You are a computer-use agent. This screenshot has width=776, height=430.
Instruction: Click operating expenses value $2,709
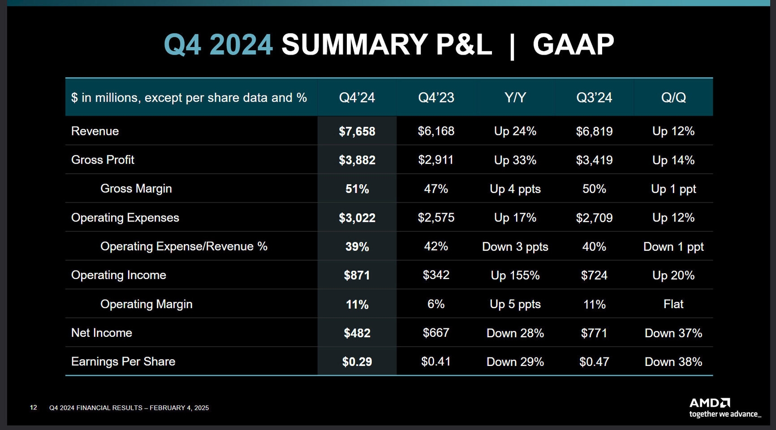[594, 218]
